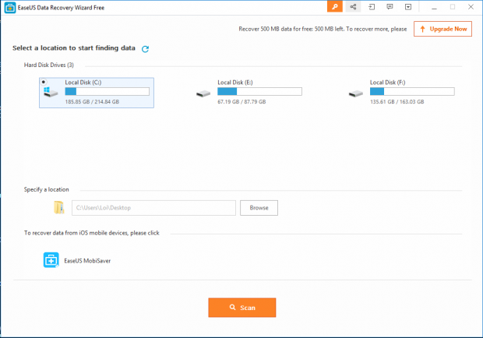Select the Local Disk (F:) label
483x338 pixels.
(387, 83)
